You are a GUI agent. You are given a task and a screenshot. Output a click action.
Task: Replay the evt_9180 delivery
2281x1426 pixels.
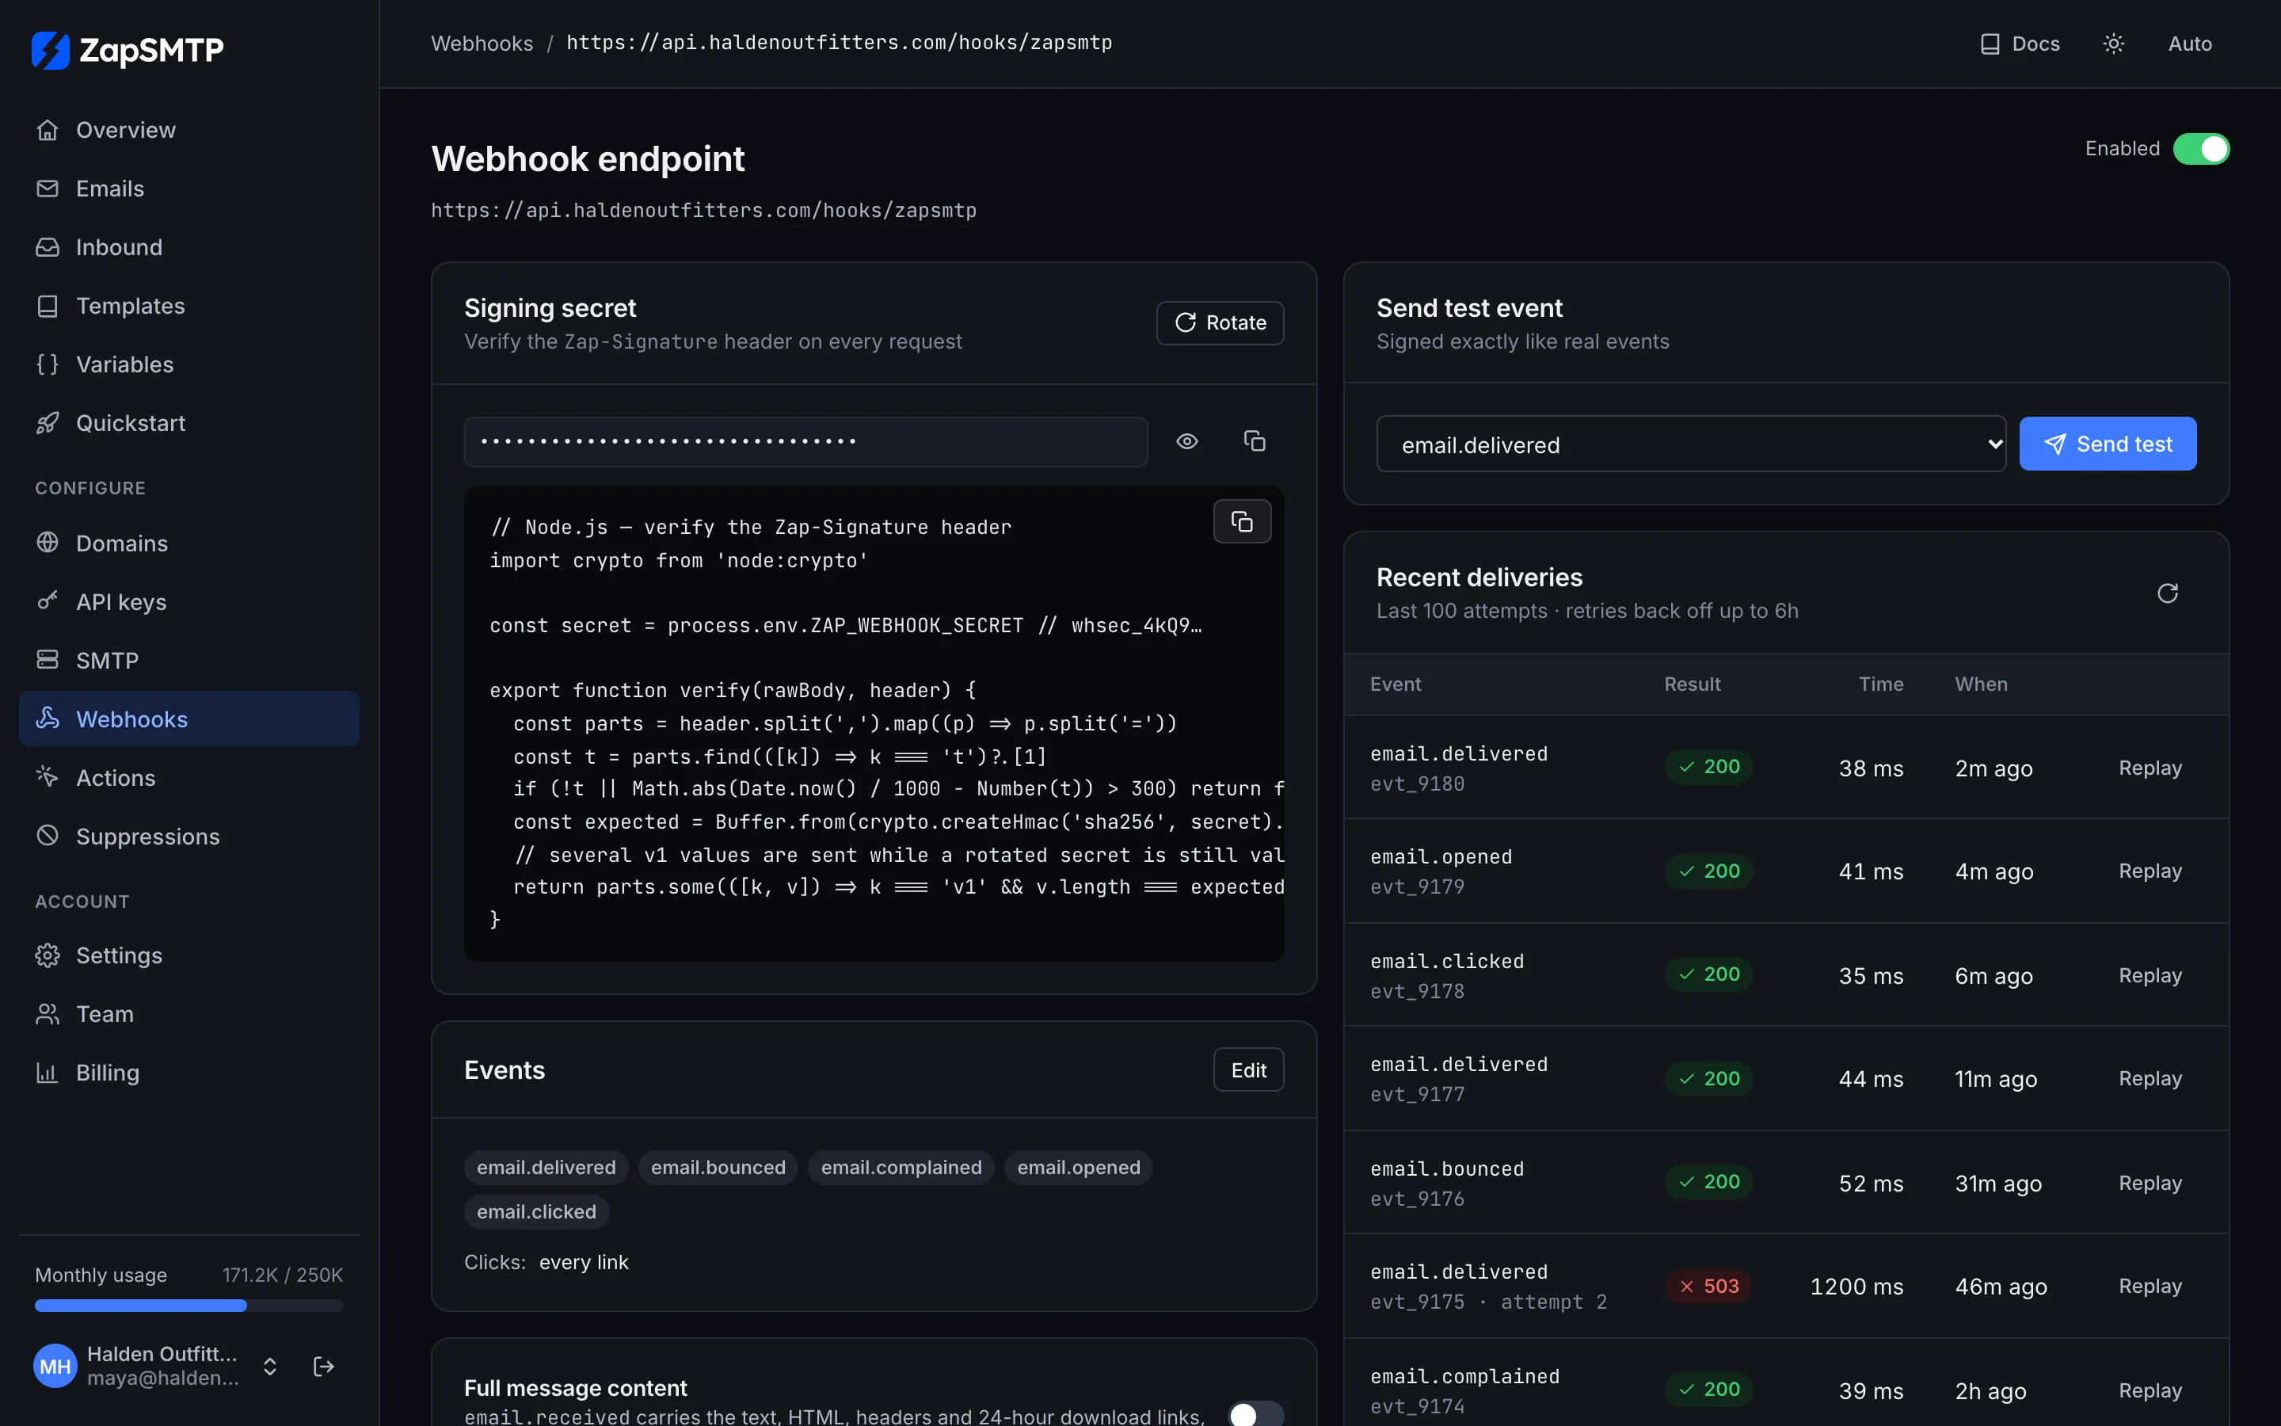coord(2150,768)
